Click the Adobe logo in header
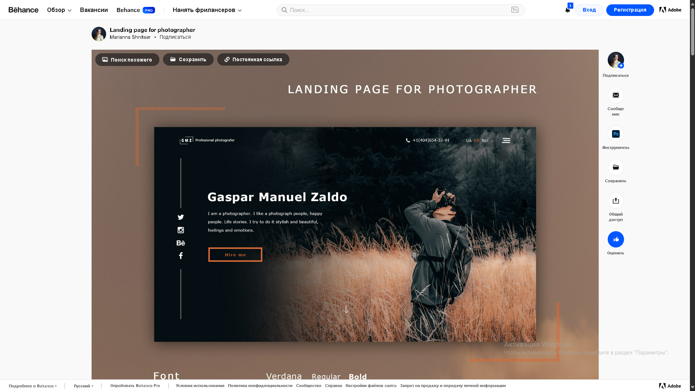695x391 pixels. point(670,10)
